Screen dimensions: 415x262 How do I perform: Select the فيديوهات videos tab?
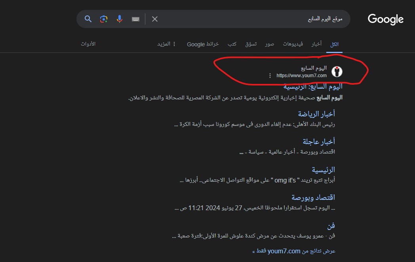(x=293, y=44)
